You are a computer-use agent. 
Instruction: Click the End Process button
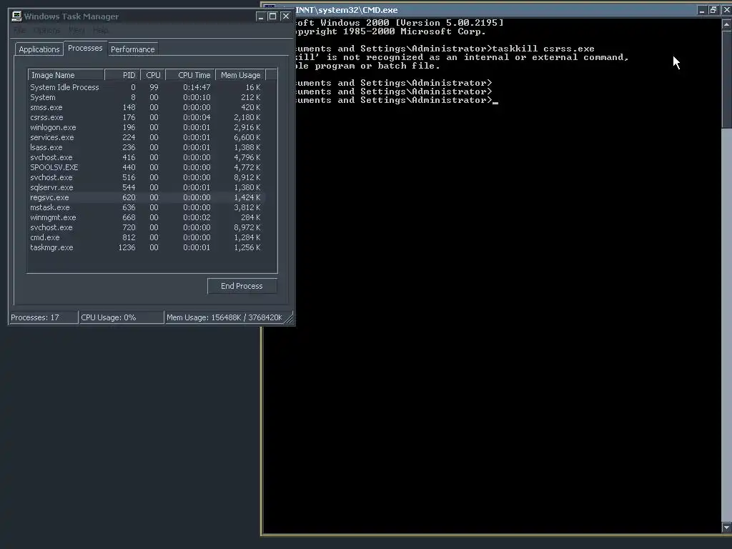pyautogui.click(x=242, y=286)
